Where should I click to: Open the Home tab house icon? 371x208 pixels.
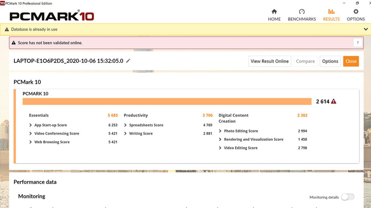[274, 11]
